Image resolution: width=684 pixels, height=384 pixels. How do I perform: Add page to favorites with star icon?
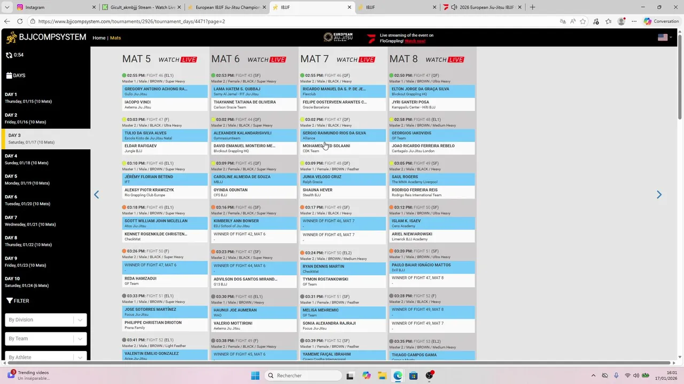583,21
